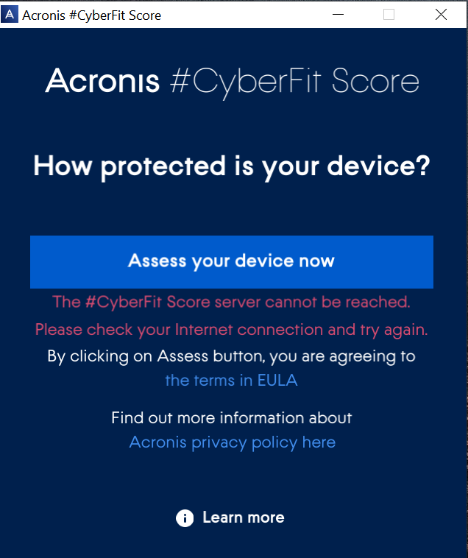Image resolution: width=468 pixels, height=558 pixels.
Task: Click the By clicking on Assess button text
Action: coord(231,356)
